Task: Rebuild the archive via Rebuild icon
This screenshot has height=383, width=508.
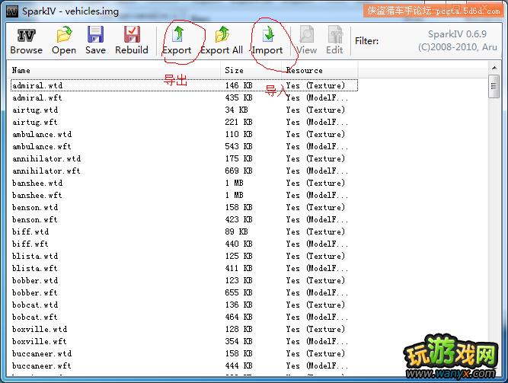Action: (132, 34)
